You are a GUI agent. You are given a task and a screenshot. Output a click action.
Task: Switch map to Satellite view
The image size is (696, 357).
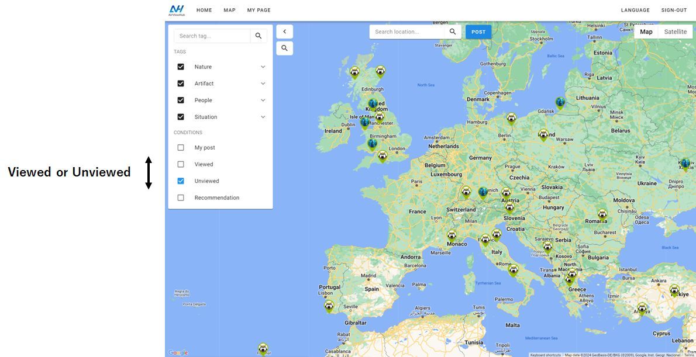click(x=675, y=32)
